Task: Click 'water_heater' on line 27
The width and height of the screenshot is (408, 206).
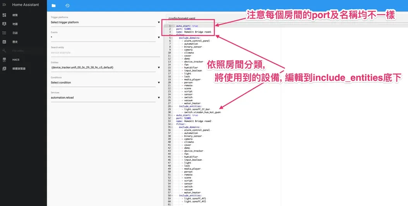Action: [192, 104]
